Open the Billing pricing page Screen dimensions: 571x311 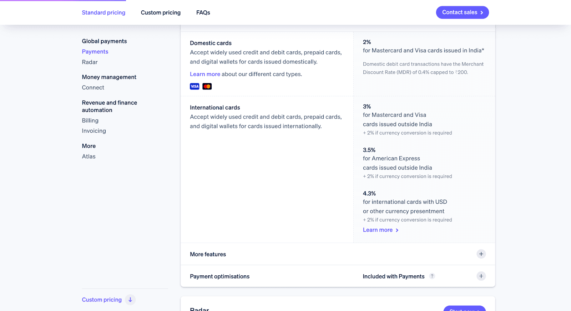point(90,120)
